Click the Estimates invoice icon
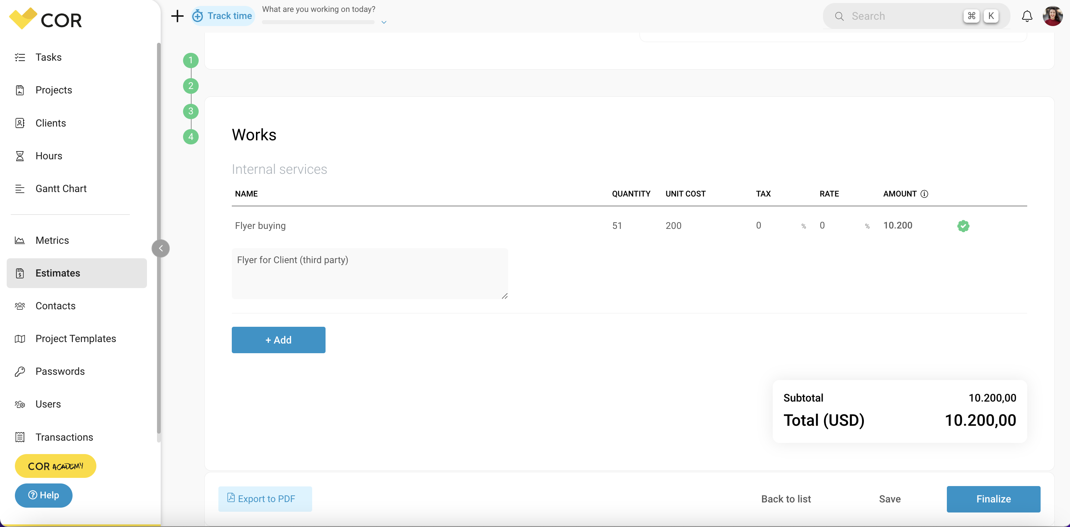The height and width of the screenshot is (527, 1070). point(20,273)
